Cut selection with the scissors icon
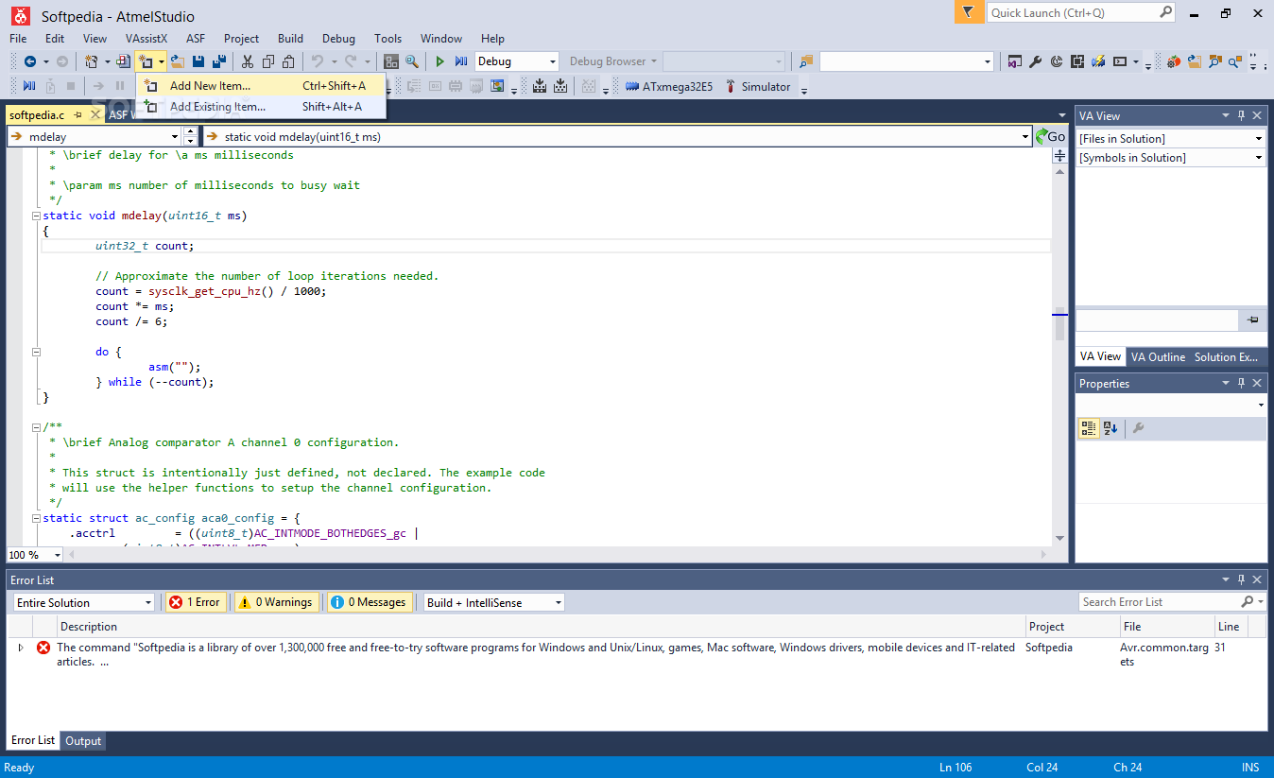Image resolution: width=1274 pixels, height=778 pixels. click(247, 61)
